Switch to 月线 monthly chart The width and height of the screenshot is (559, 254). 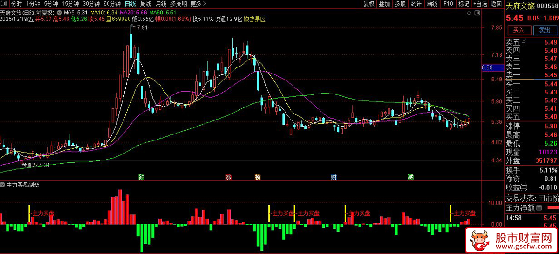pos(161,4)
